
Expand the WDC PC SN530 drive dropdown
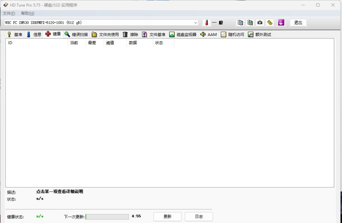[196, 23]
